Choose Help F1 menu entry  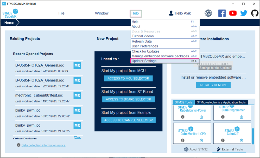[165, 22]
